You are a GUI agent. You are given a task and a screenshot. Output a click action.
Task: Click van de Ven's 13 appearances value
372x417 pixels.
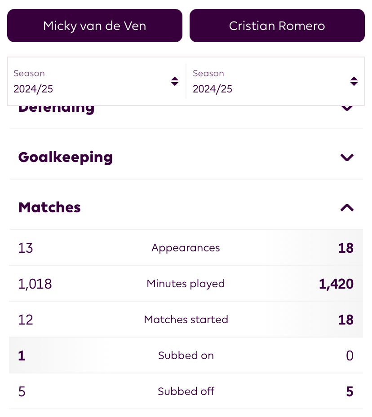[x=26, y=248]
